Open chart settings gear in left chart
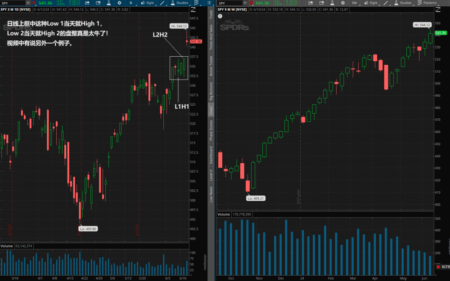The height and width of the screenshot is (281, 450). pos(119,3)
